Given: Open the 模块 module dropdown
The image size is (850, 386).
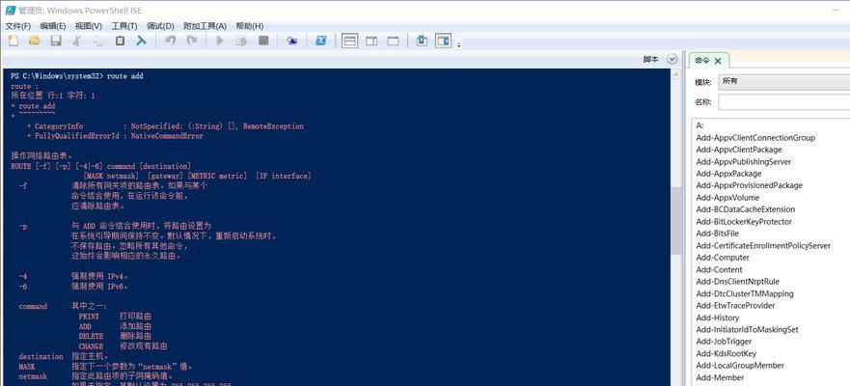Looking at the screenshot, I should pyautogui.click(x=783, y=82).
